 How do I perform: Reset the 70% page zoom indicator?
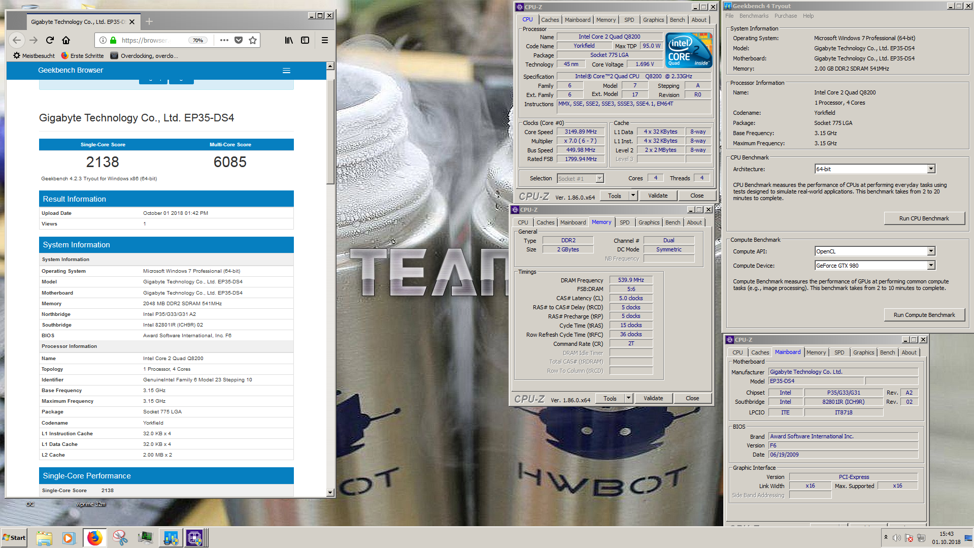(x=198, y=40)
